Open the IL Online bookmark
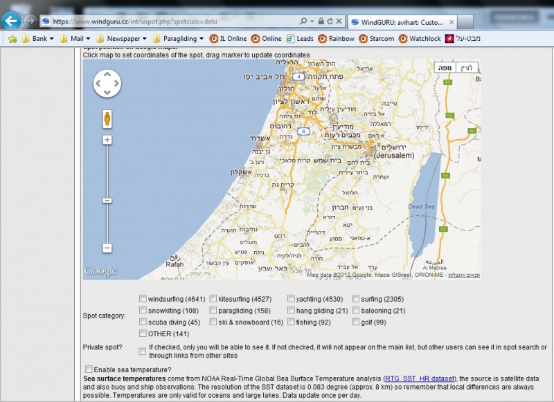 [229, 39]
